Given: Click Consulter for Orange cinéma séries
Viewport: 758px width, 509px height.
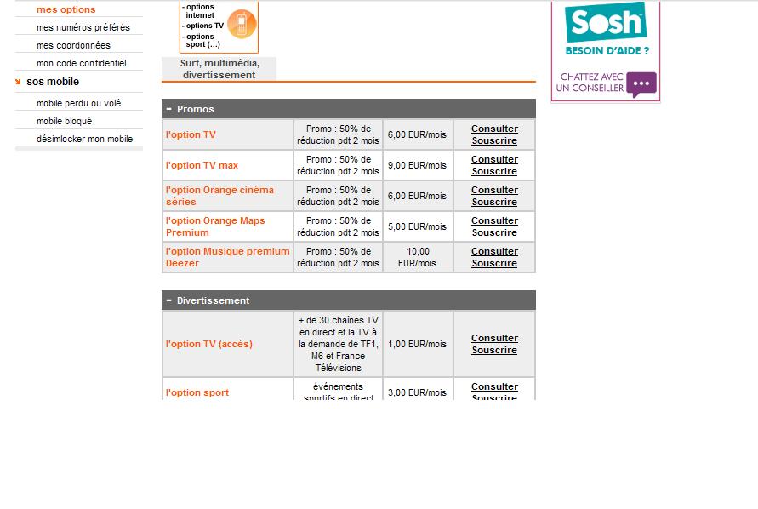Looking at the screenshot, I should click(494, 190).
